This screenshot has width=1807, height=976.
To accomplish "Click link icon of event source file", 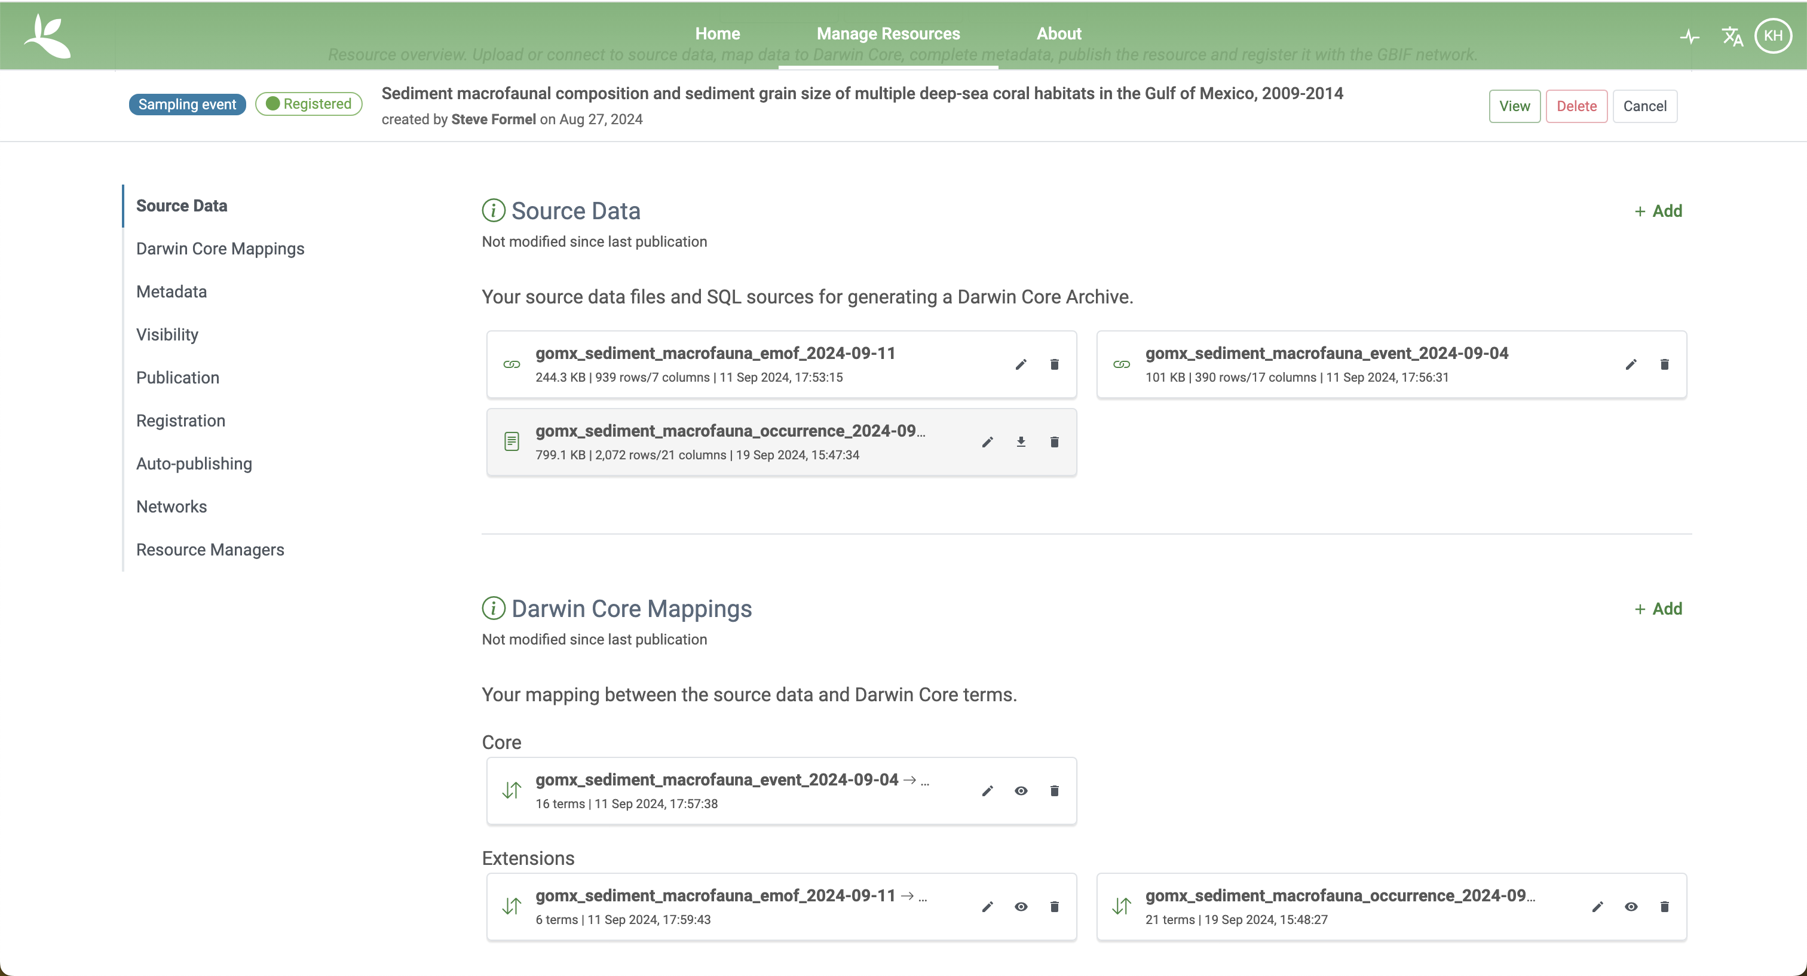I will click(x=1122, y=364).
